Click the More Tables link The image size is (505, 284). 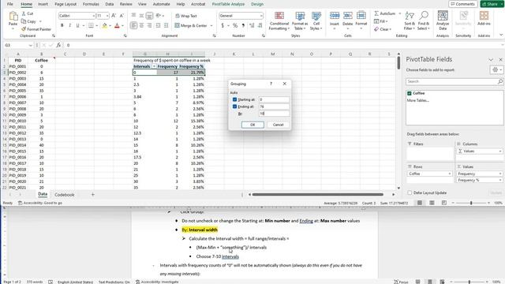point(417,100)
